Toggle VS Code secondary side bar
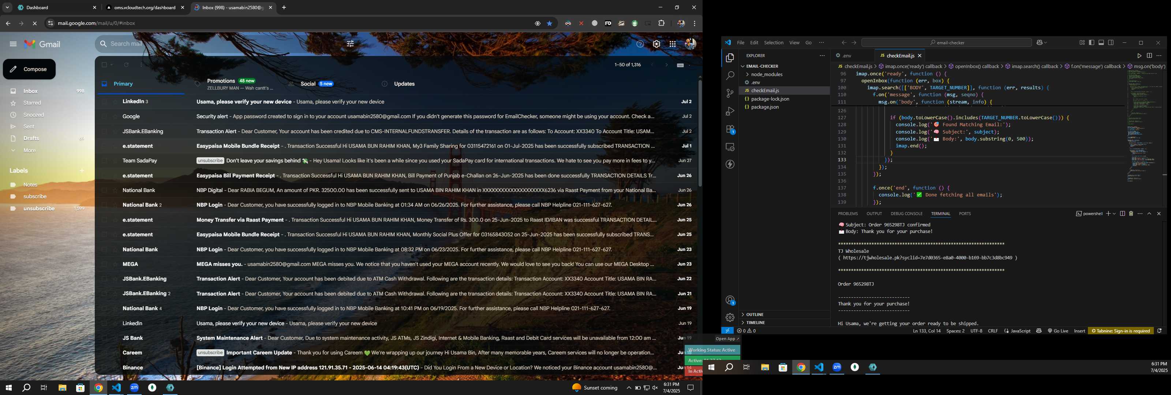This screenshot has width=1171, height=395. (1111, 43)
